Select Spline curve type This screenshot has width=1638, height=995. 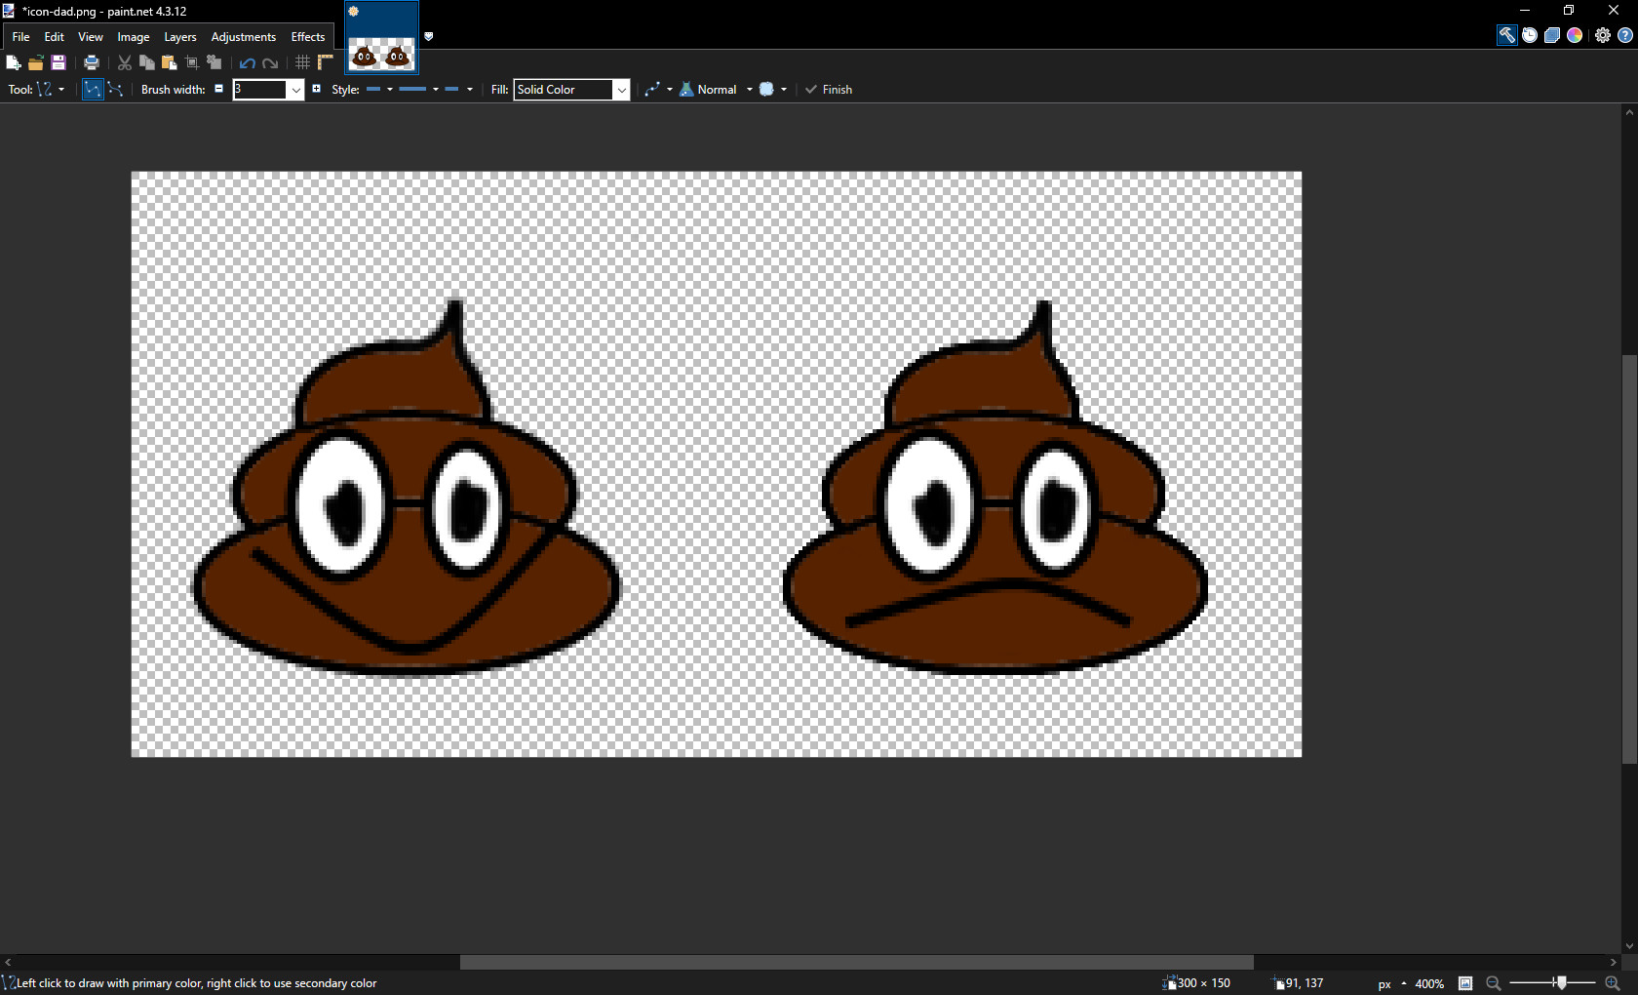tap(93, 89)
